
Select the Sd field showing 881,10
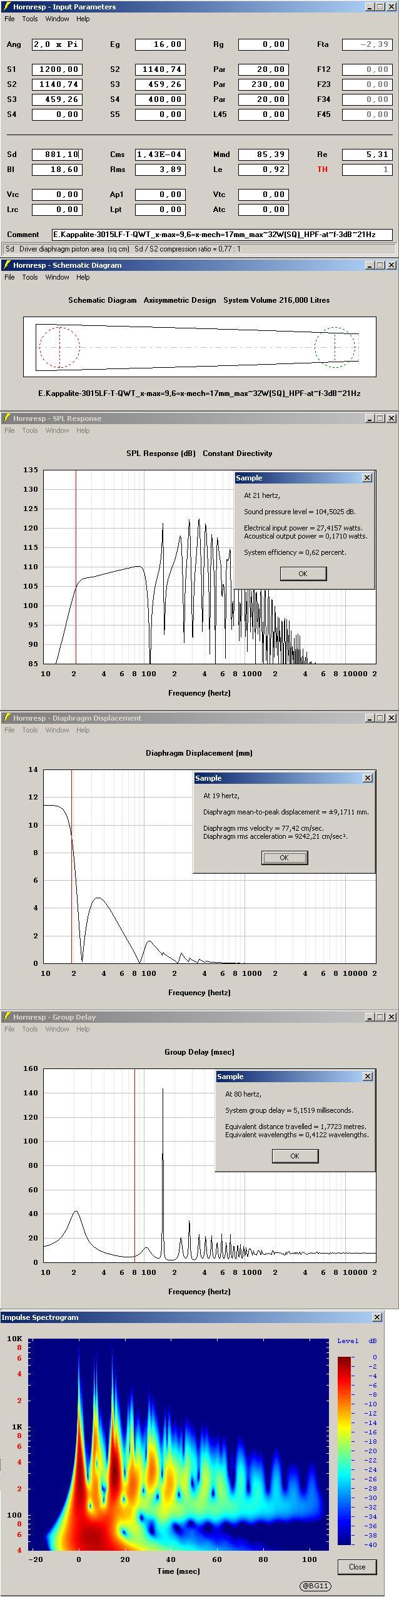coord(58,155)
